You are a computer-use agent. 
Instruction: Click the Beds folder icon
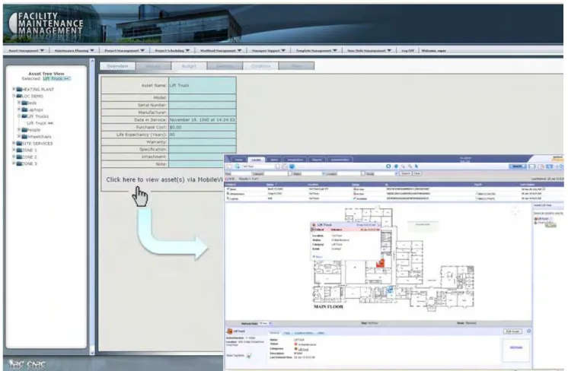click(x=24, y=103)
